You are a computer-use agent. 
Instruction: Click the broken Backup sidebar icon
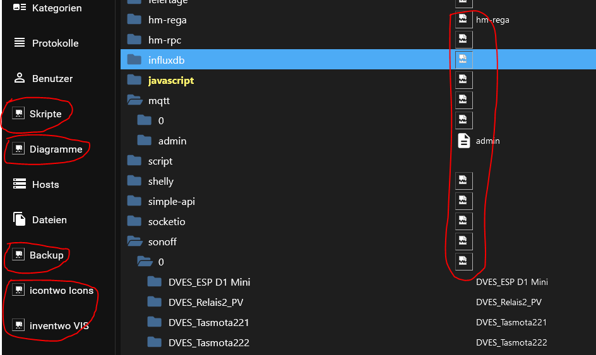point(19,255)
